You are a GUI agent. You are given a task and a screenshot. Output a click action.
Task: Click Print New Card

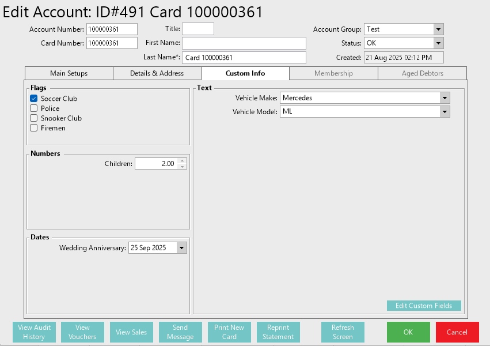coord(229,332)
